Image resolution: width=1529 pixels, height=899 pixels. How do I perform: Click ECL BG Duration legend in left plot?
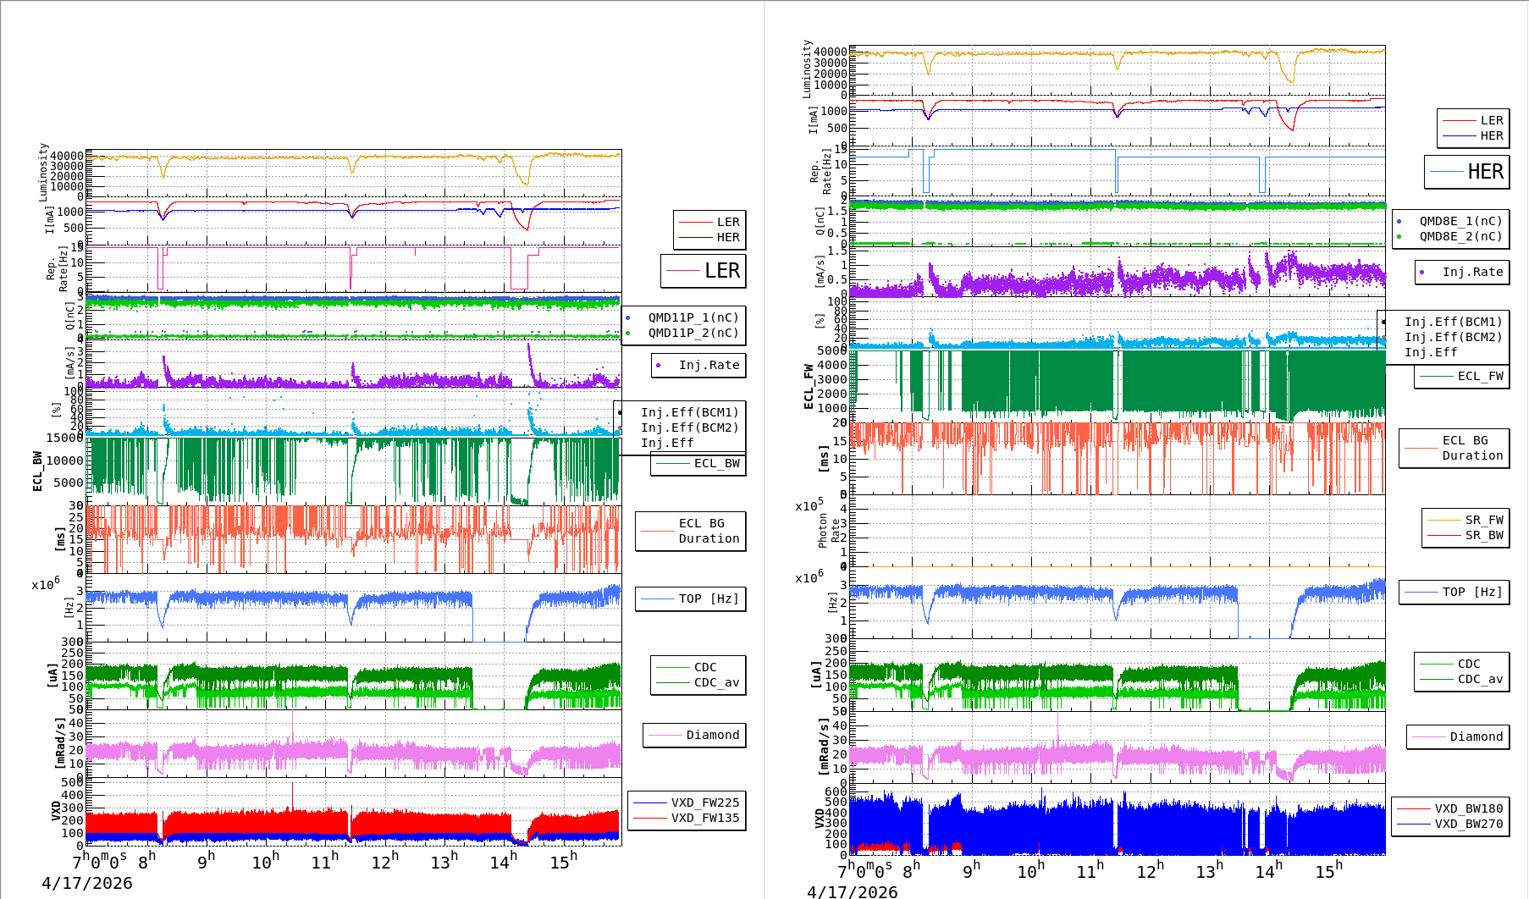coord(690,531)
